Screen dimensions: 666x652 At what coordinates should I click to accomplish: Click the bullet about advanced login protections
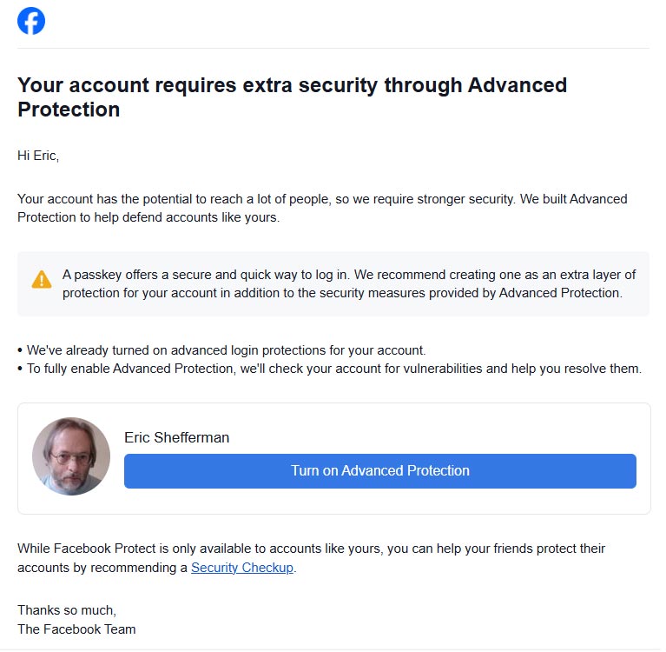point(226,350)
